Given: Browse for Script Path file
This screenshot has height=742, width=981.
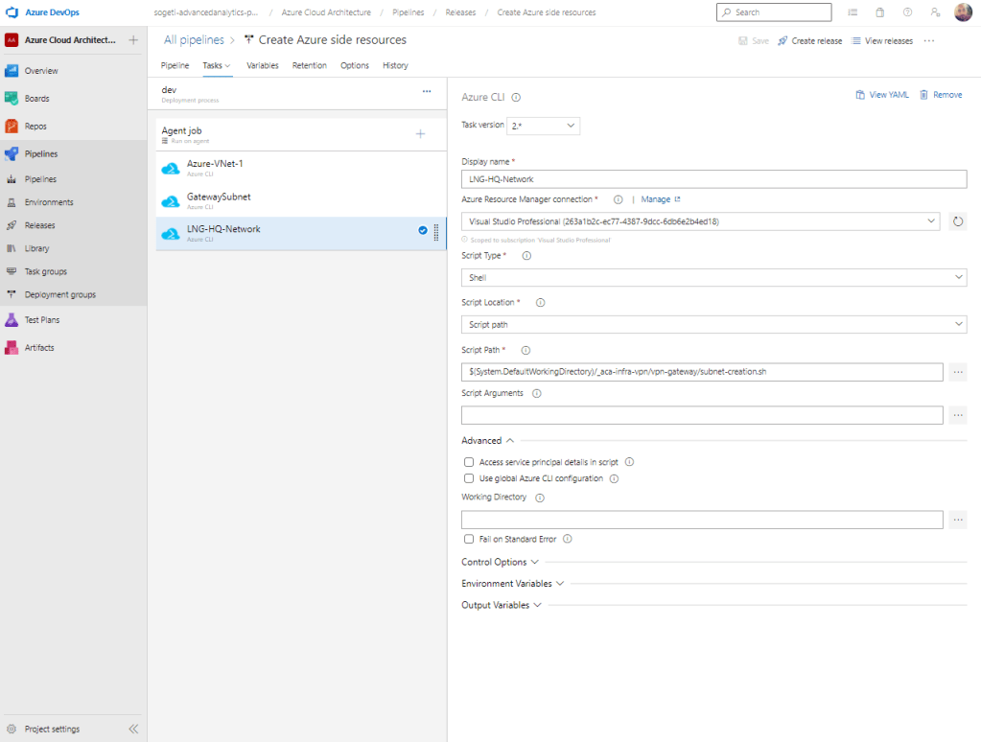Looking at the screenshot, I should (x=957, y=372).
